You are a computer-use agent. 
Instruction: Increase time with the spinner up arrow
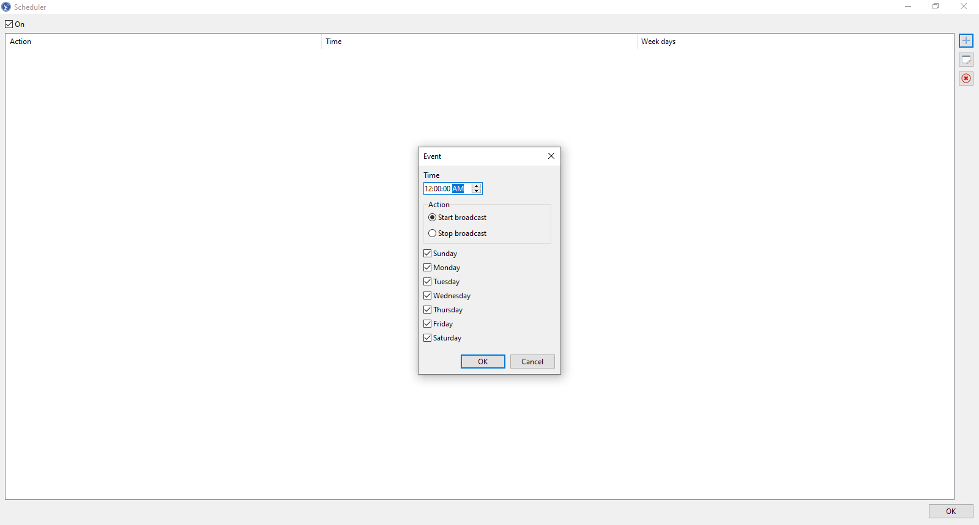pyautogui.click(x=477, y=186)
